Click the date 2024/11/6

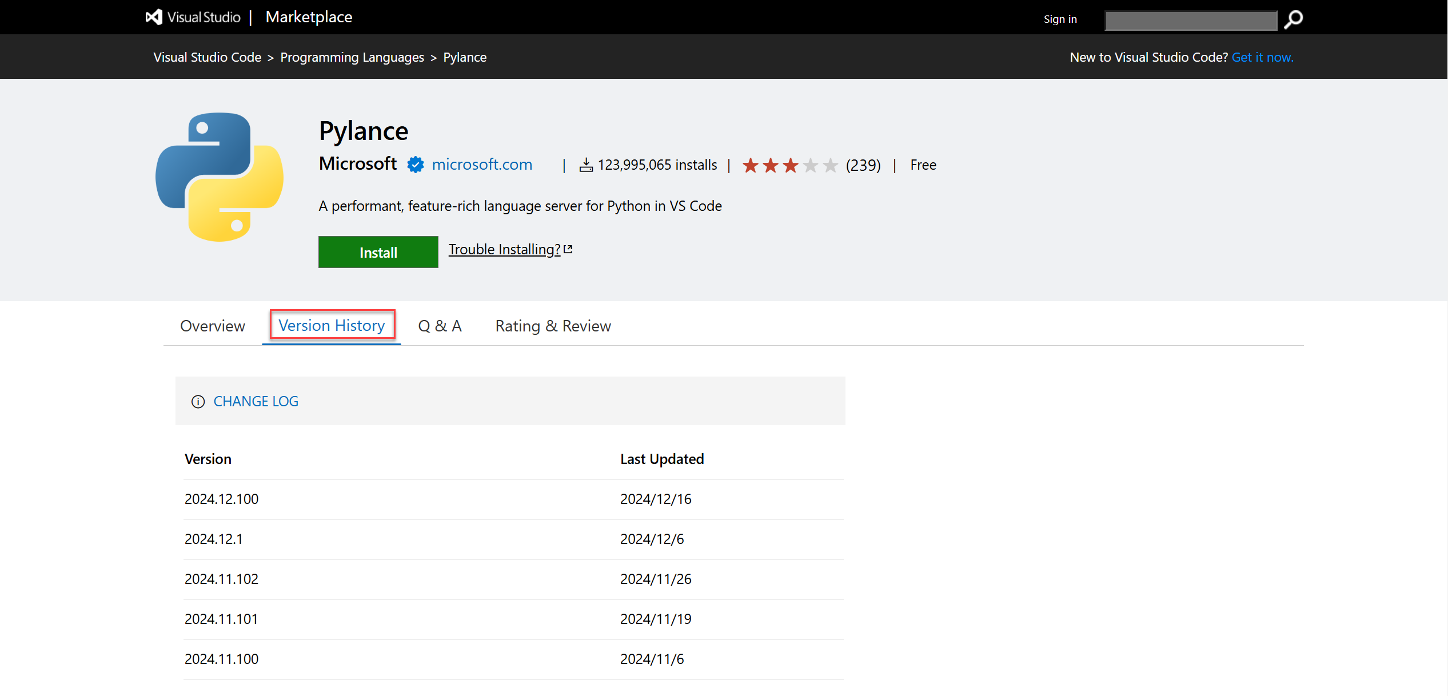pos(652,659)
